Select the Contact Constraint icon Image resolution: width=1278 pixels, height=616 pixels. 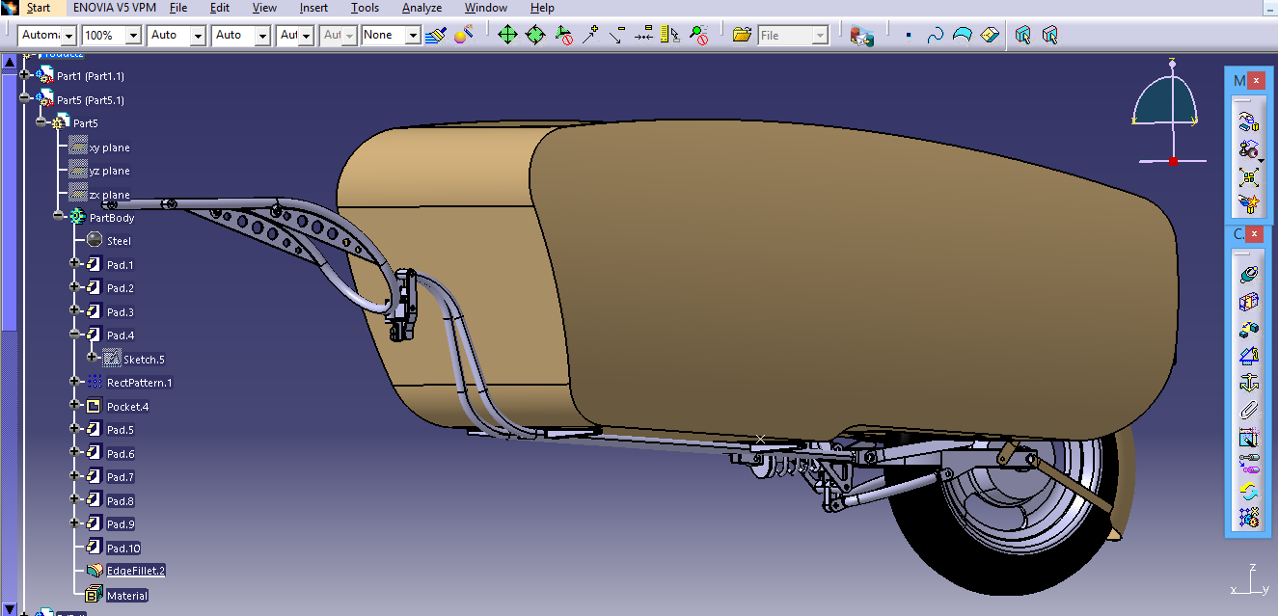pyautogui.click(x=1249, y=302)
